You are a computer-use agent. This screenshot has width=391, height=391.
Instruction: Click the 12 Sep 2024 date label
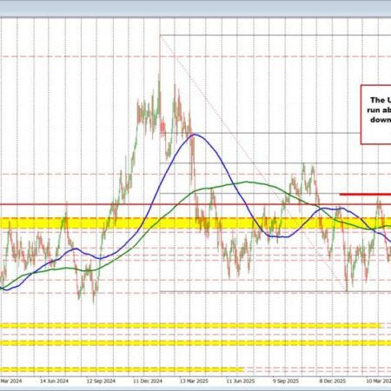click(x=101, y=381)
